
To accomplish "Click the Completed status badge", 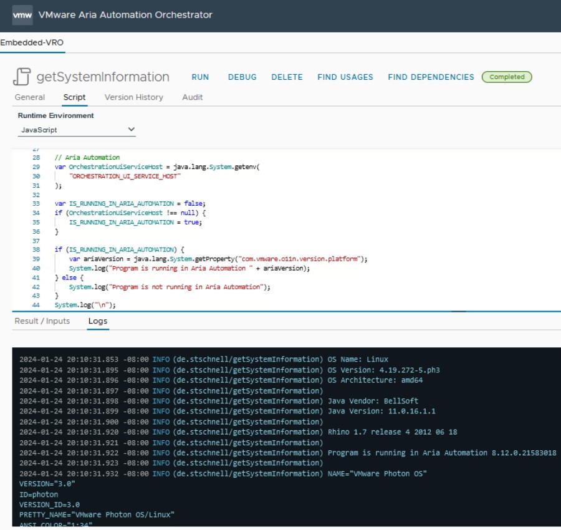I will (x=507, y=77).
